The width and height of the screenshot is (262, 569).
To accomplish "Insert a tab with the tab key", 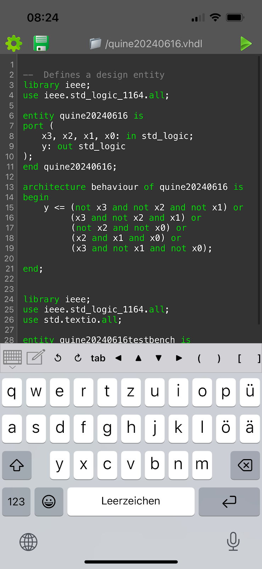I will 98,358.
